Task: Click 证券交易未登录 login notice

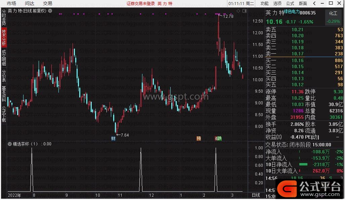Action: 140,4
